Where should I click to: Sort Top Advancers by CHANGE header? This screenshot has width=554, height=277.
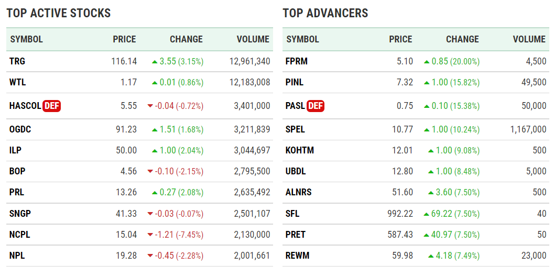(x=462, y=39)
